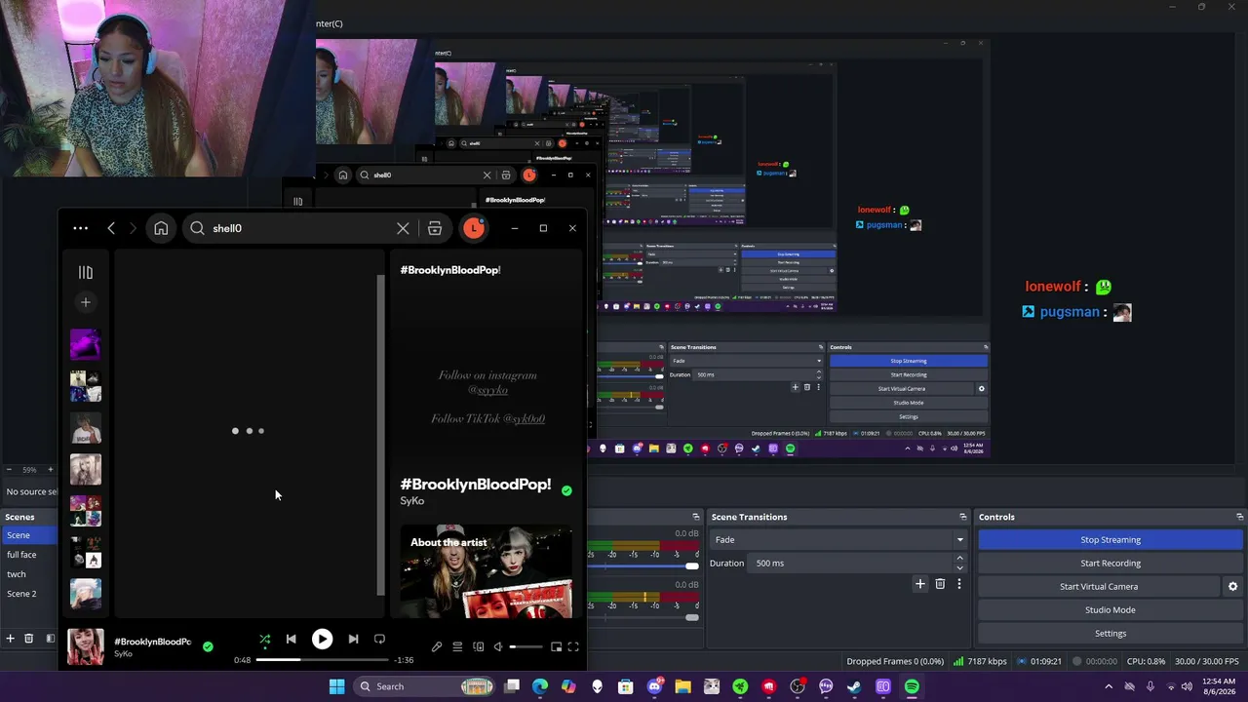Viewport: 1248px width, 702px height.
Task: Expand Your Library in Spotify sidebar
Action: [86, 273]
